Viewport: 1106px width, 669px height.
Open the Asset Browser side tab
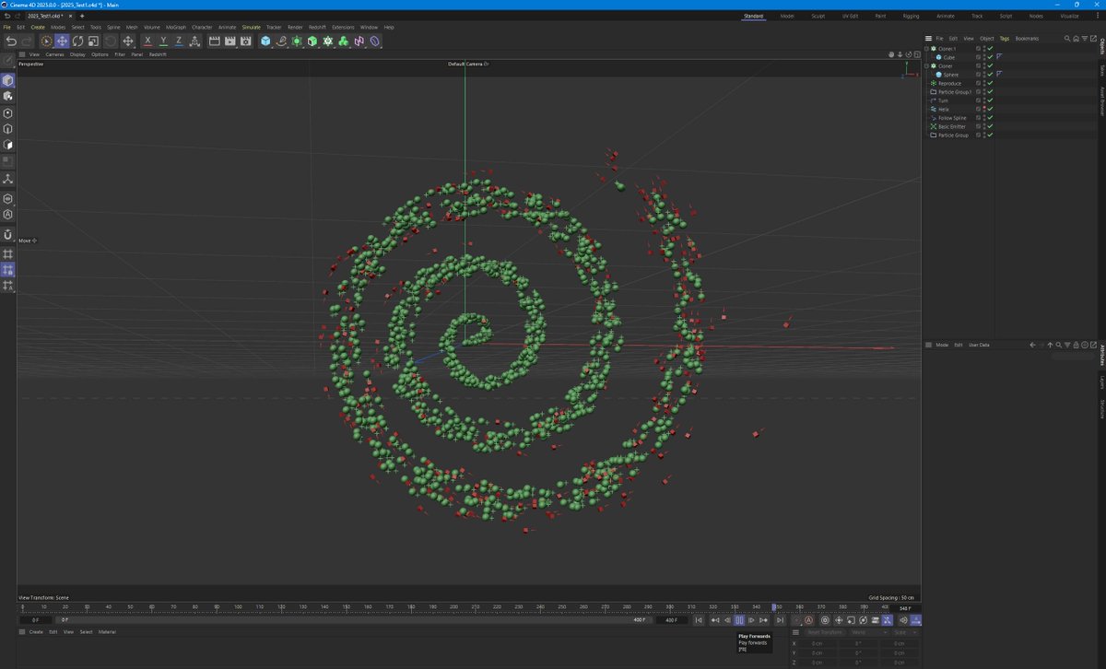click(1101, 100)
